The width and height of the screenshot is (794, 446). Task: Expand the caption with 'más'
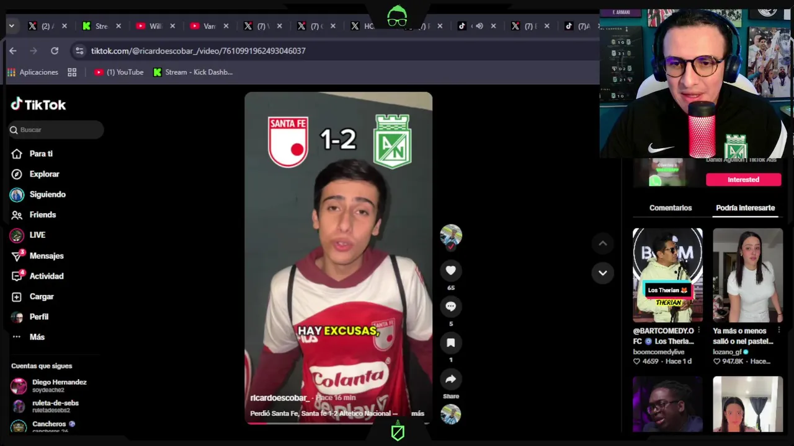point(417,413)
